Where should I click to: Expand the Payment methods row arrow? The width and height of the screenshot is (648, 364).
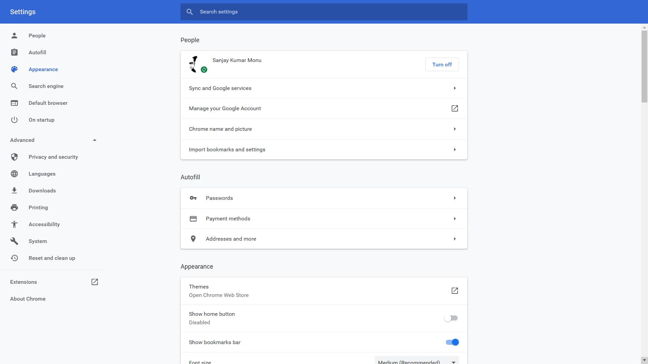455,219
